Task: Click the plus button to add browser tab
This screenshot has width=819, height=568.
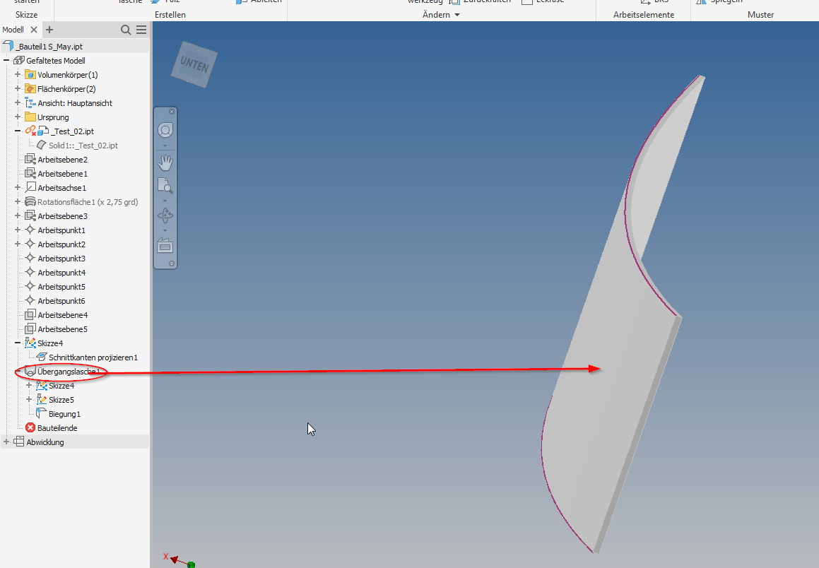Action: (48, 30)
